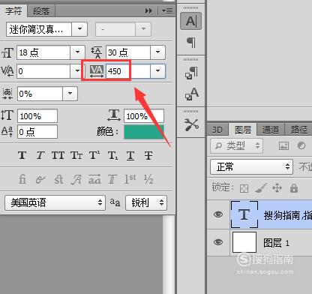
Task: Open tsume 0% scaling dropdown
Action: [70, 94]
